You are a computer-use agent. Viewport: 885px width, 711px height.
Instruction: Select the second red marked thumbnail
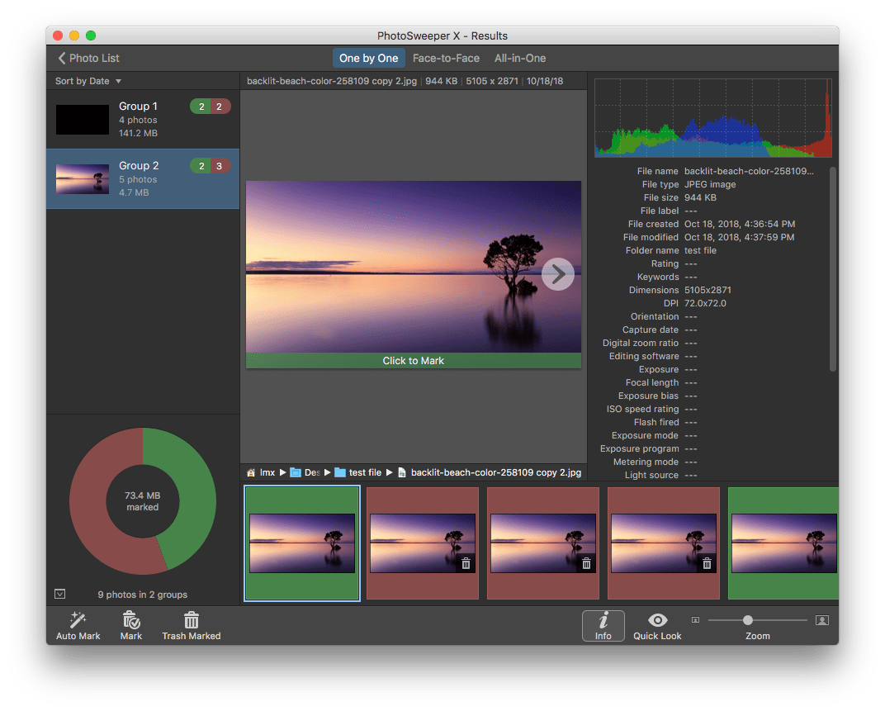(x=422, y=543)
